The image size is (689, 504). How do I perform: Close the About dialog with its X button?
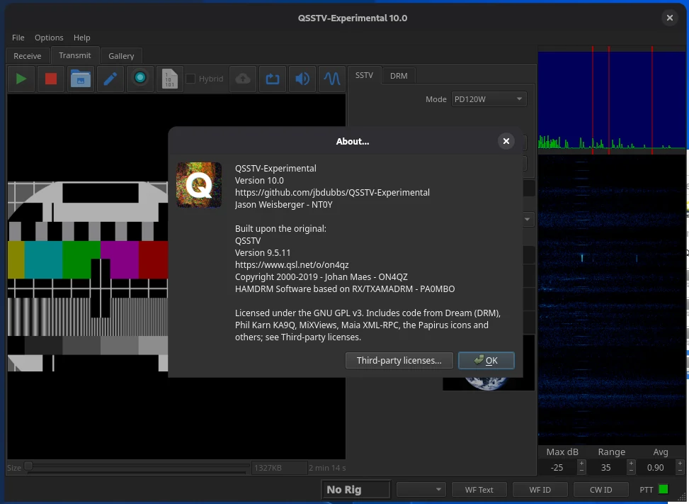pos(506,141)
